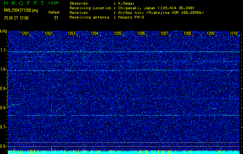243x154 pixels.
Task: Click the 1206 time marker
Action: (x=141, y=33)
